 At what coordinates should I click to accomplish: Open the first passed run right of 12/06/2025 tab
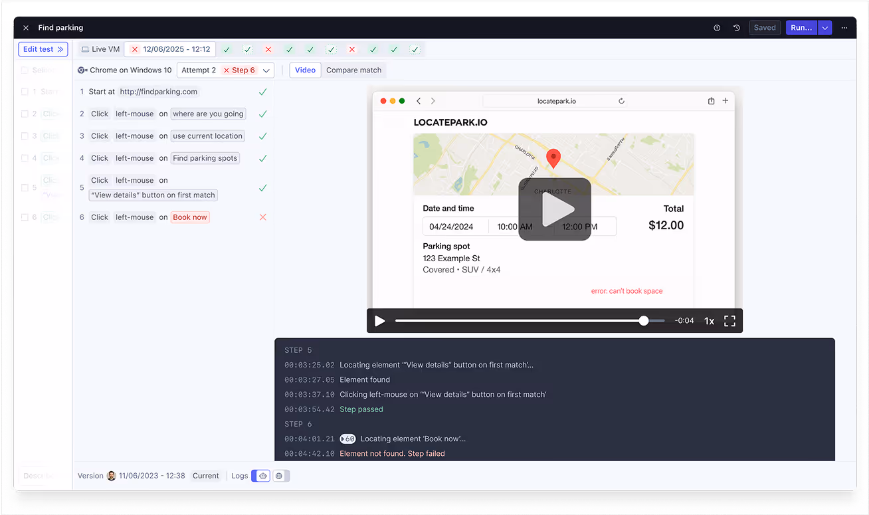coord(227,49)
